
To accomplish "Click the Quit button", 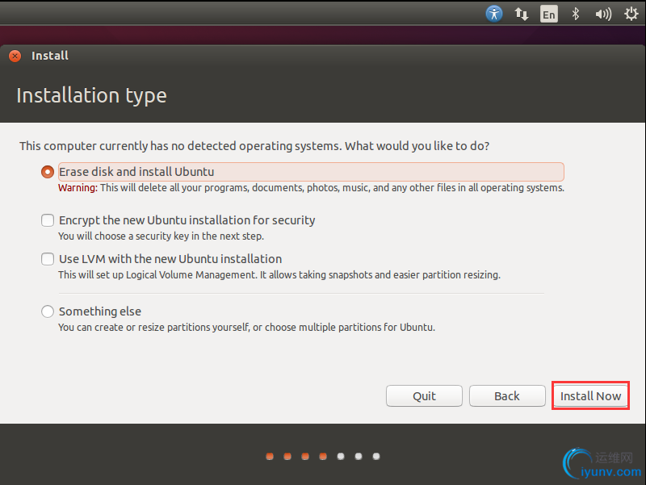I will (x=424, y=396).
